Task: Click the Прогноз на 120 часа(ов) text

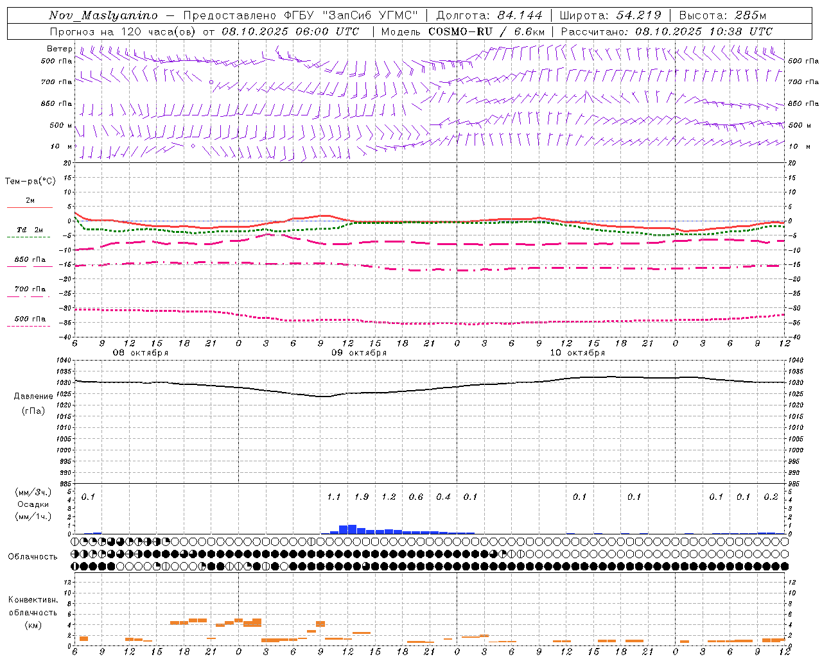Action: coord(123,31)
